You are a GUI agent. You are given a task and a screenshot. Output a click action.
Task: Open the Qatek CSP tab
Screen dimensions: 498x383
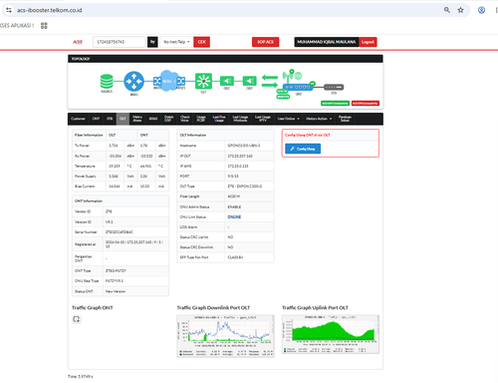click(x=168, y=119)
